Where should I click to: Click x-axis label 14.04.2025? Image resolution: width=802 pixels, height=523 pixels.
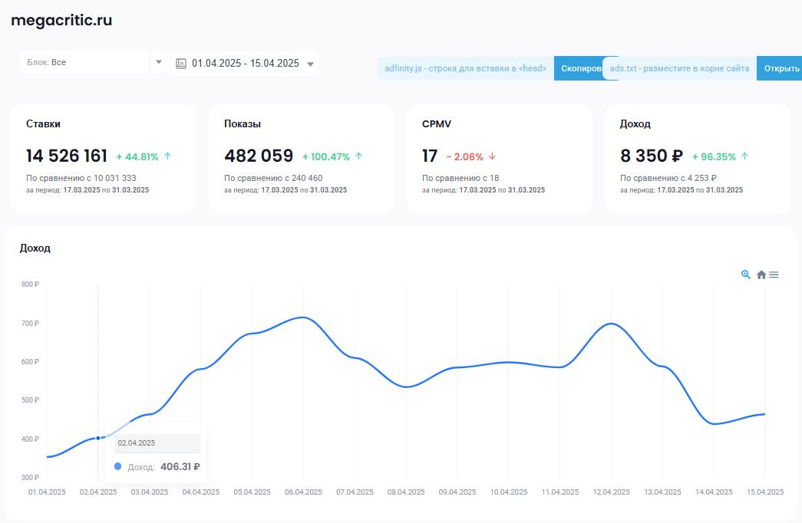click(714, 492)
